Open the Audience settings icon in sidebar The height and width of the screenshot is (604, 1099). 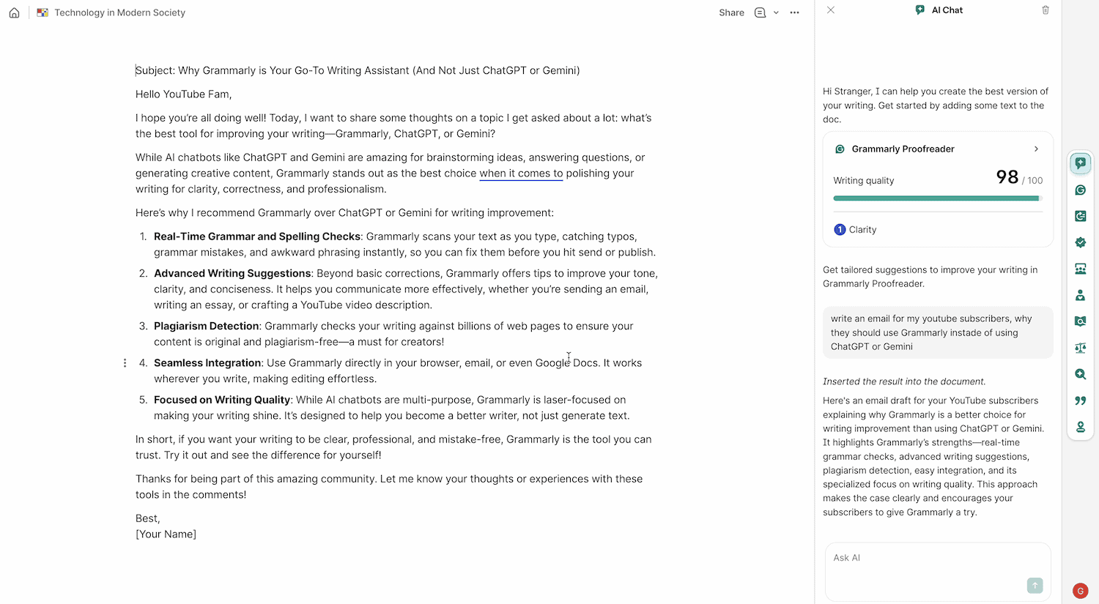click(1080, 269)
